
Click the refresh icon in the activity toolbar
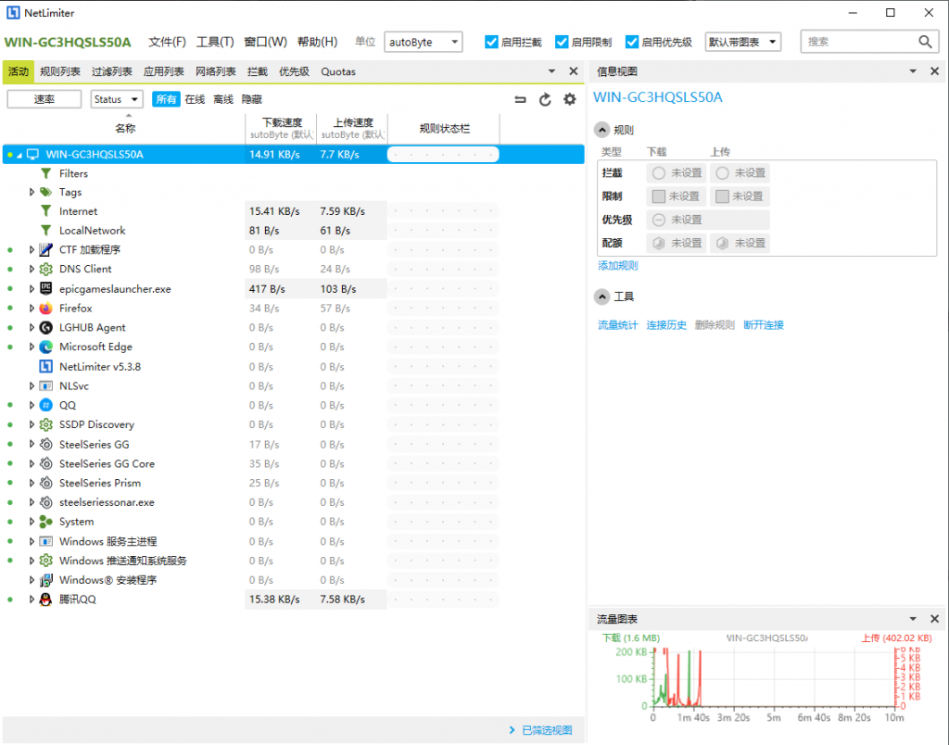tap(546, 99)
